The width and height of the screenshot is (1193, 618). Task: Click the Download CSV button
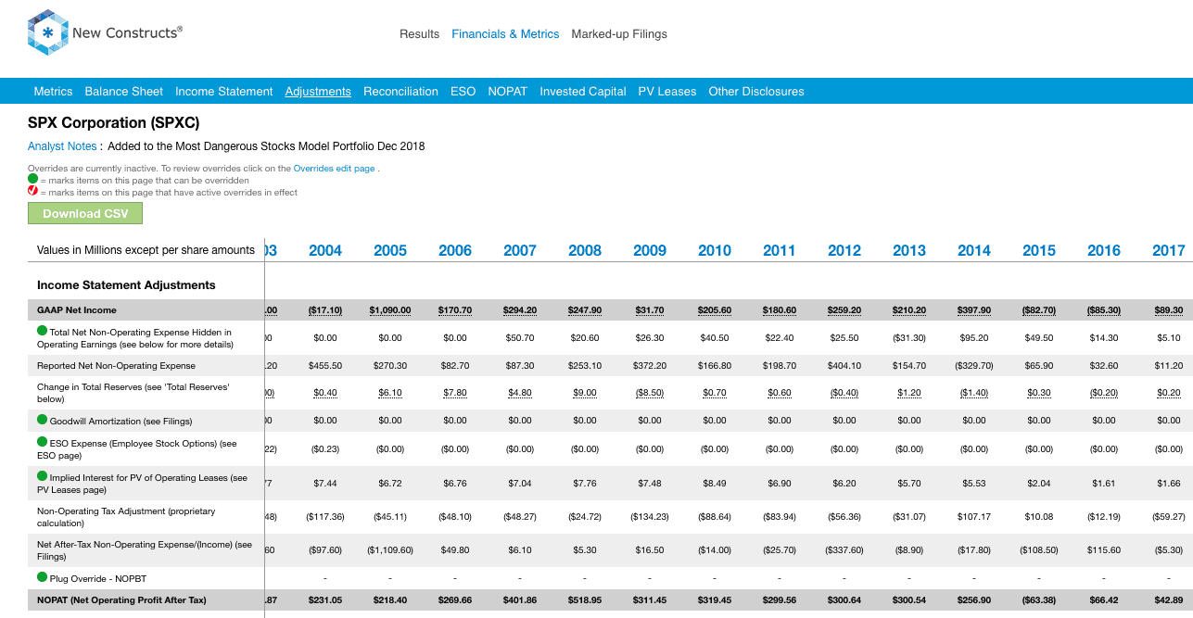coord(85,213)
